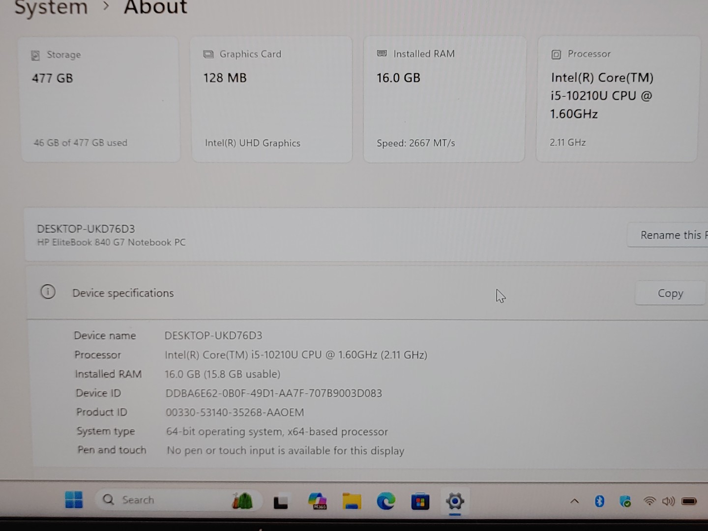708x531 pixels.
Task: Click the info icon beside Device specifications
Action: pyautogui.click(x=48, y=292)
